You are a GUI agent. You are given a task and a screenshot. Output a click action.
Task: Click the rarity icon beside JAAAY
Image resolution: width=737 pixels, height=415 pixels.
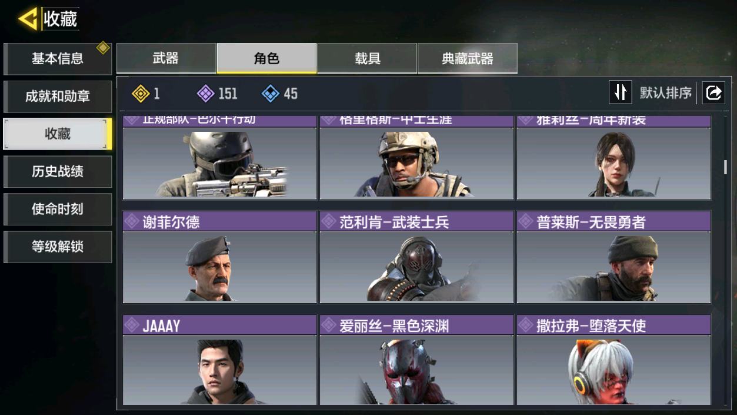[x=132, y=325]
